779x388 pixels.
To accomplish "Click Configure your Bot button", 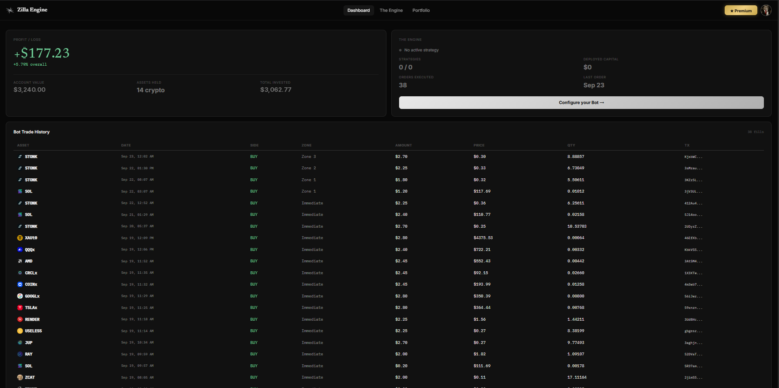I will (581, 103).
